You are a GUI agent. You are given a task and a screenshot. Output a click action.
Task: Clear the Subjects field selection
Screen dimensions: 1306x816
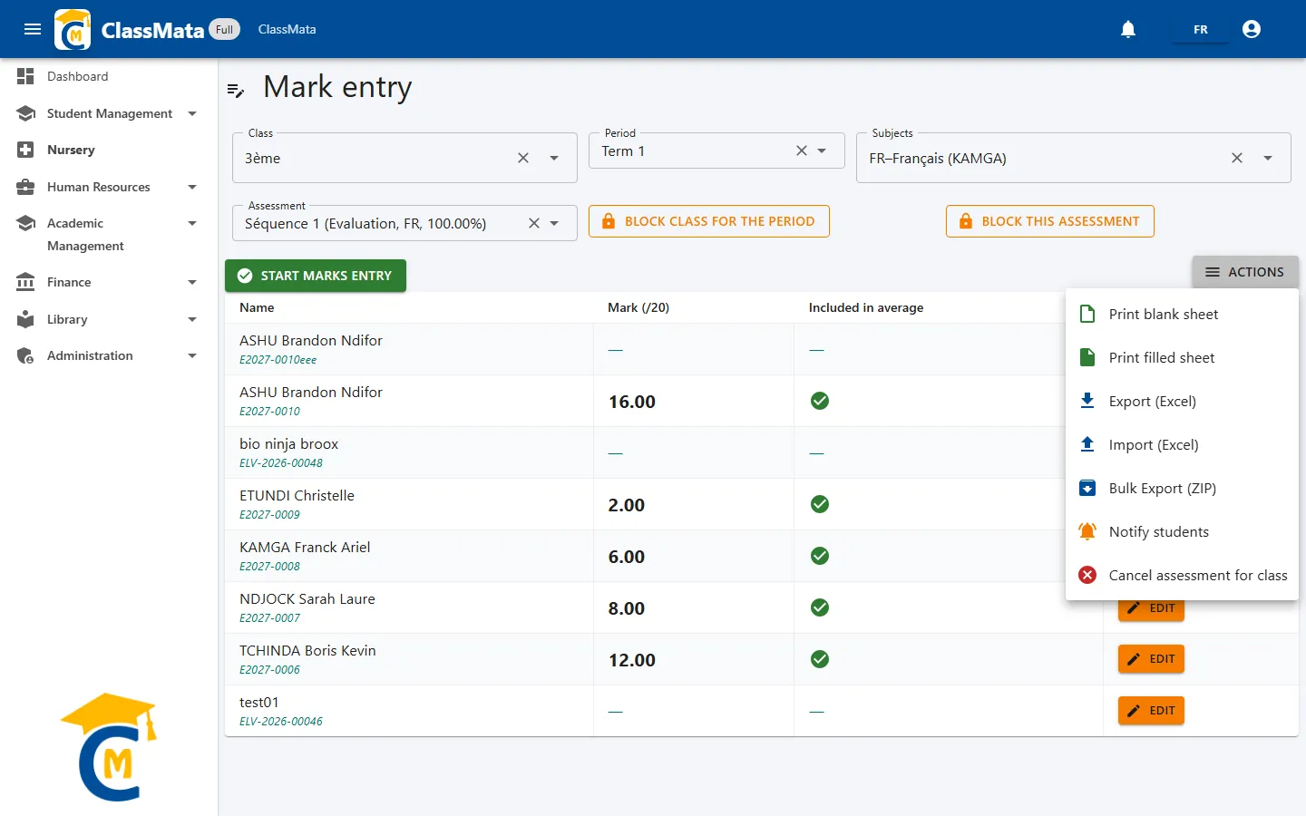[x=1237, y=158]
